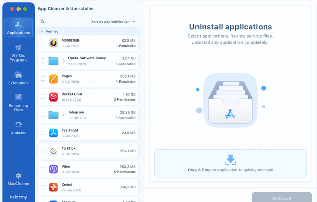Expand the Opera Software Group chevron
This screenshot has width=317, height=202.
[64, 61]
